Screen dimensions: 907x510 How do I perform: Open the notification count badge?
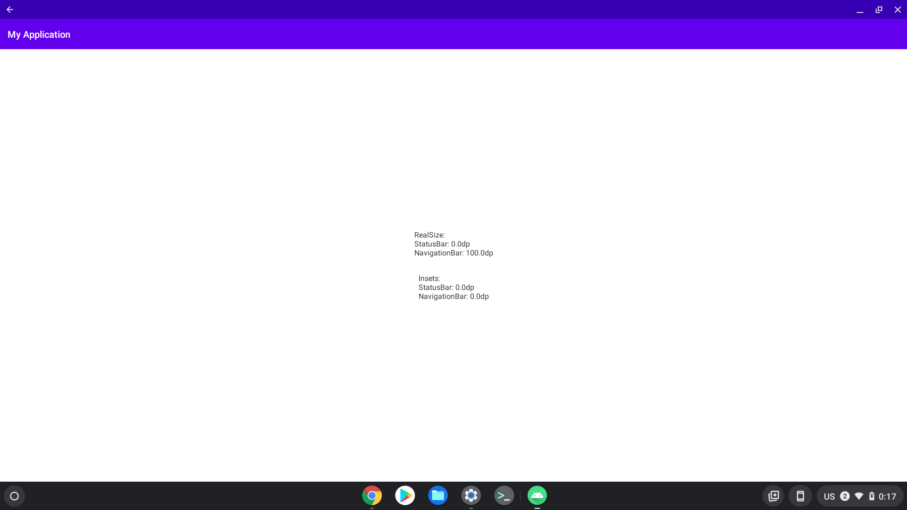click(x=845, y=496)
